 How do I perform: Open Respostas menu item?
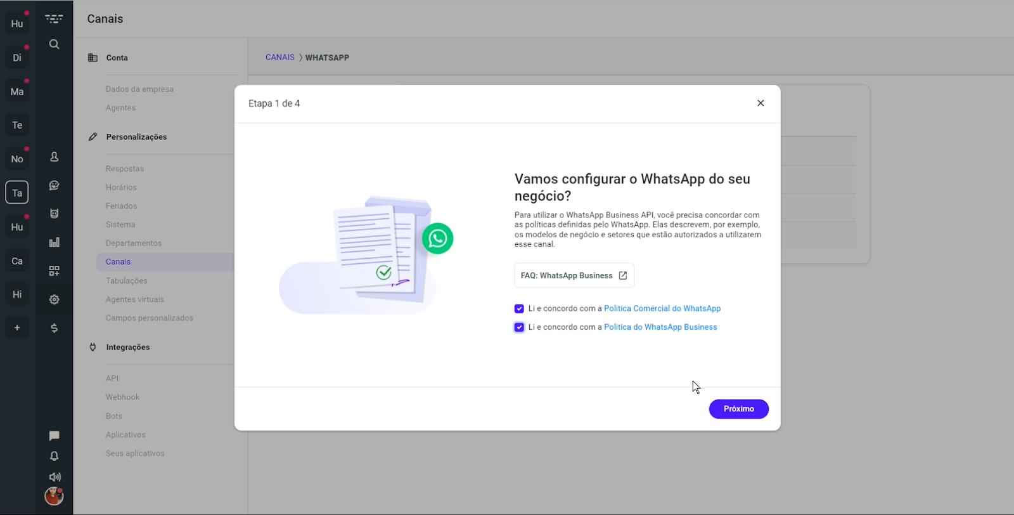(x=125, y=169)
